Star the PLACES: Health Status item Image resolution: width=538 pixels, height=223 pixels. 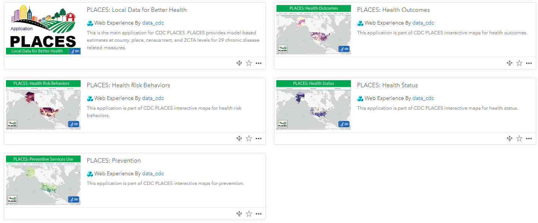coord(519,138)
